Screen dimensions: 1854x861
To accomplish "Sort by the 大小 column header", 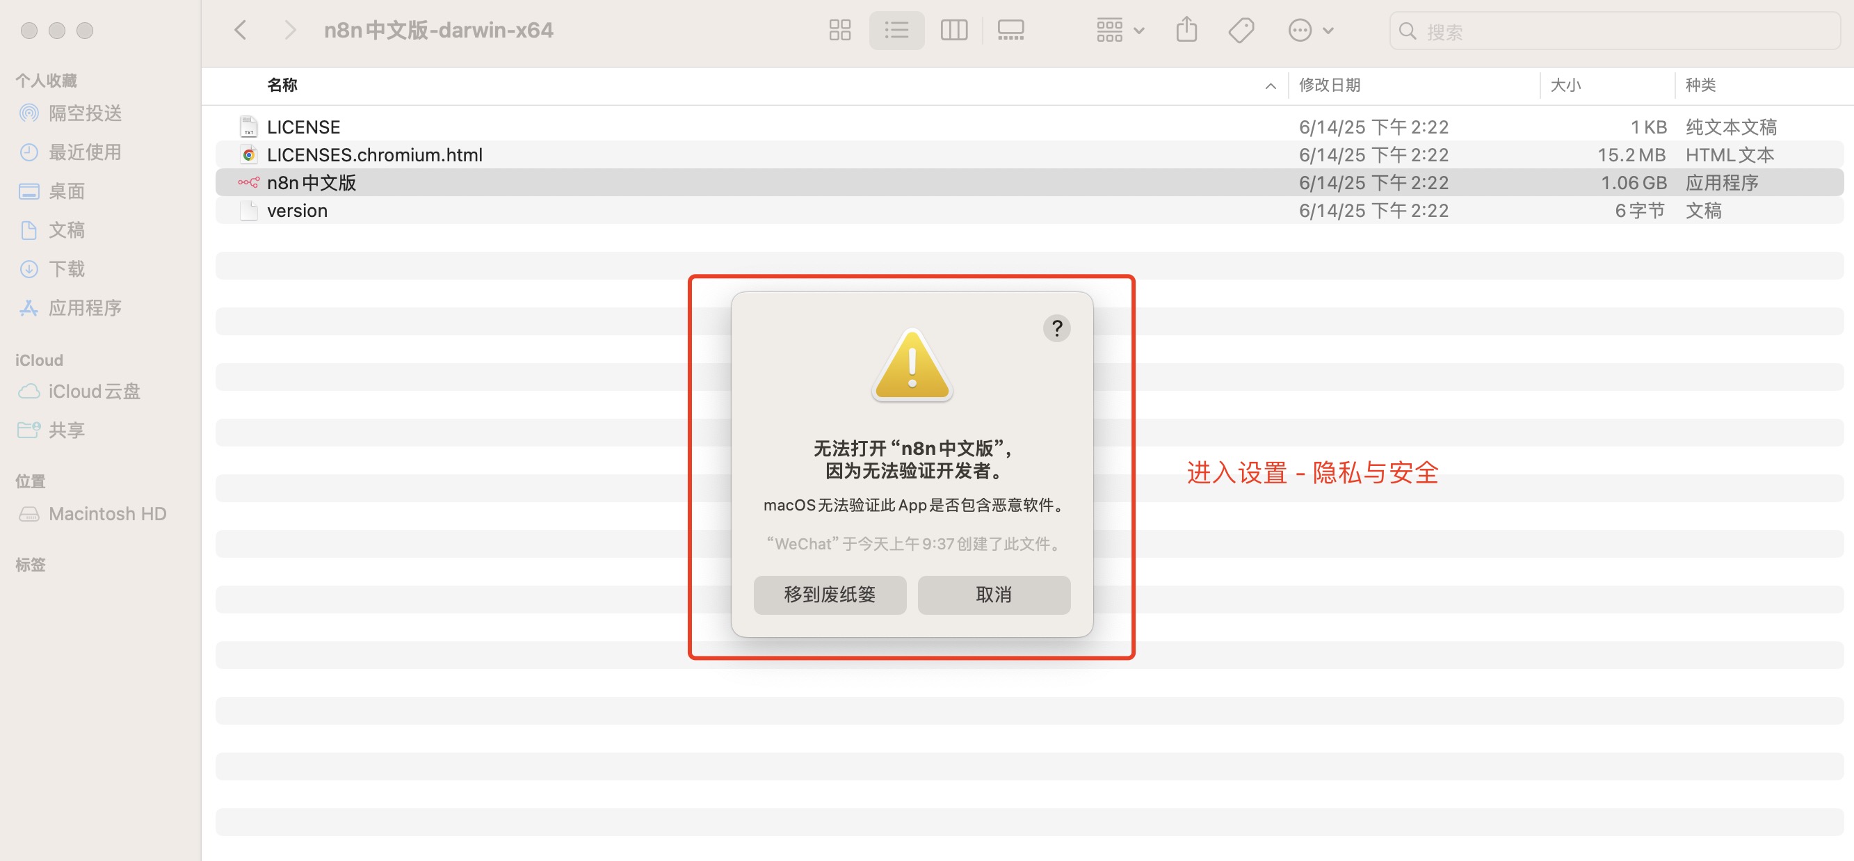I will [1565, 85].
